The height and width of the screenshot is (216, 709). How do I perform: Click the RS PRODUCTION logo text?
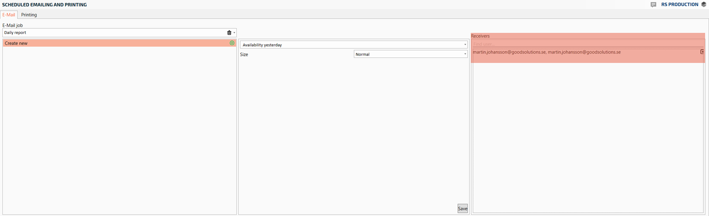pos(679,5)
